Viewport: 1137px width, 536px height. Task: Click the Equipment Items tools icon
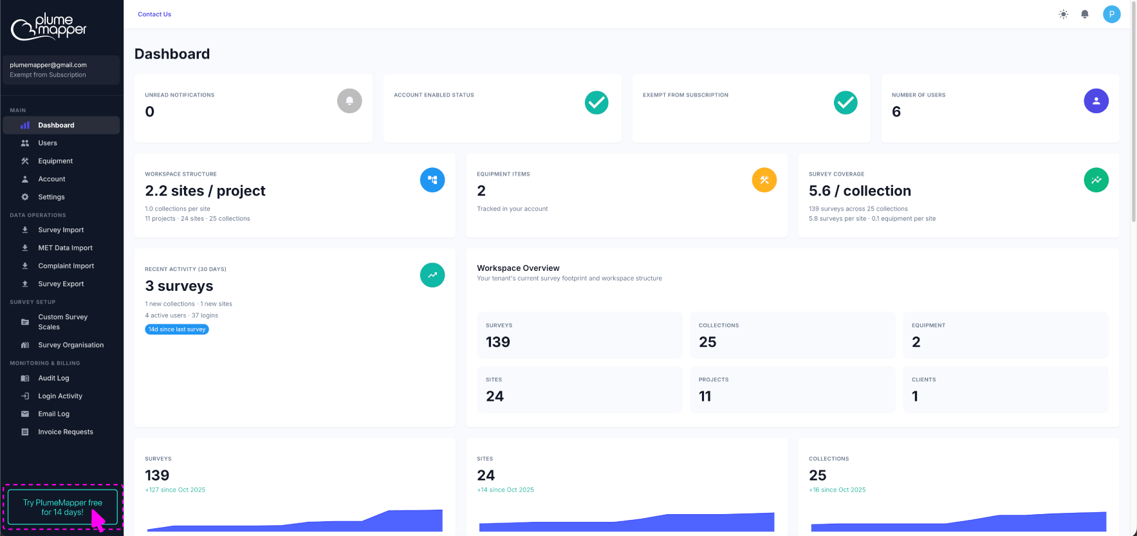(x=764, y=180)
